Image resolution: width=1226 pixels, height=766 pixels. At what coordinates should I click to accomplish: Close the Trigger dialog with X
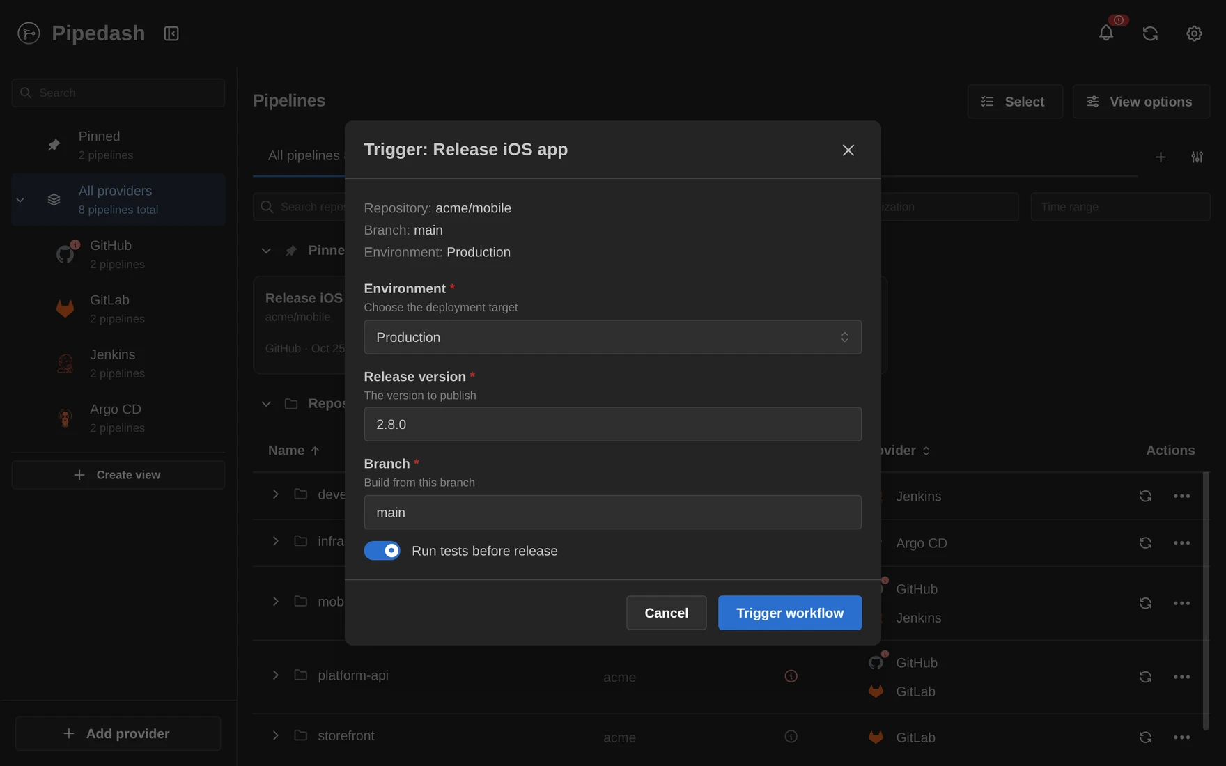tap(848, 150)
